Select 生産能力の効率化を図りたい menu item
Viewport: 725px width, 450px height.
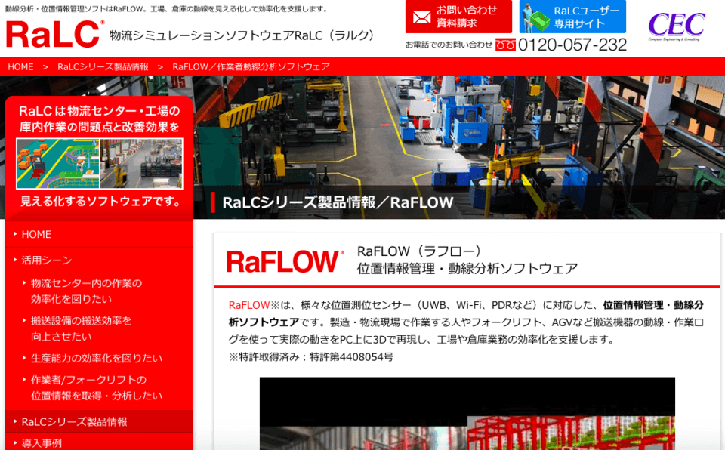click(96, 358)
